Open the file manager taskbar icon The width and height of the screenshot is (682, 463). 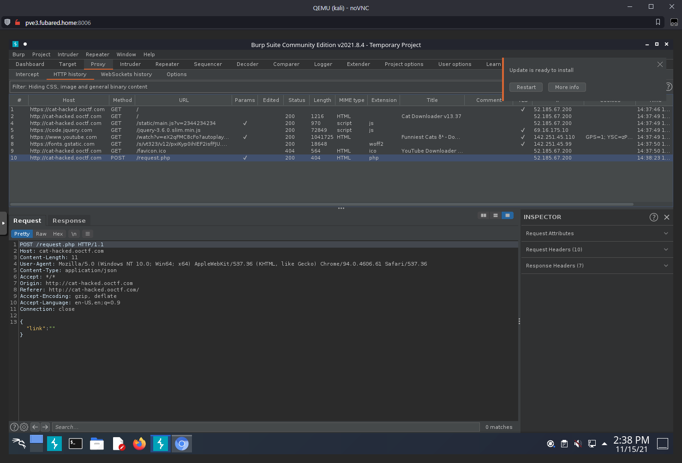(97, 444)
